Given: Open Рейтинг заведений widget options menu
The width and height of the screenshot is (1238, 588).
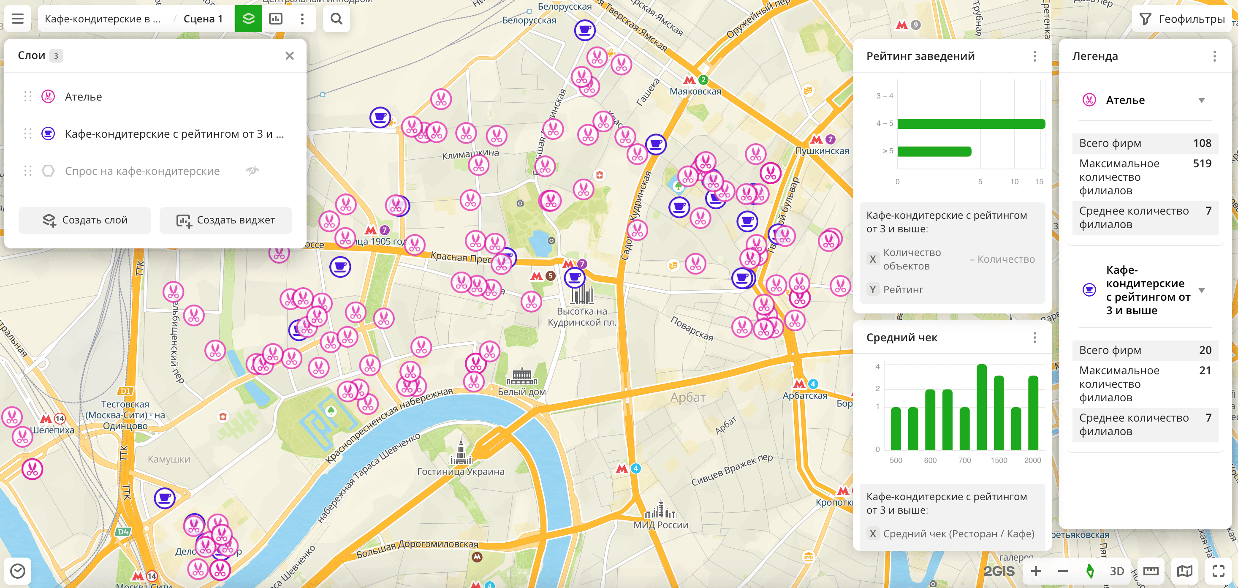Looking at the screenshot, I should pyautogui.click(x=1035, y=56).
